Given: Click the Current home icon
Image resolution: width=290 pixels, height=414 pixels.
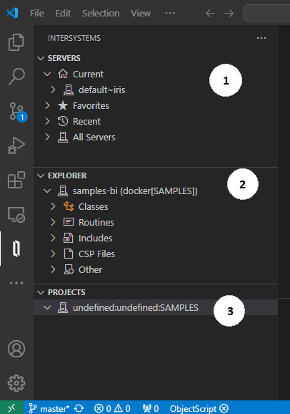Looking at the screenshot, I should click(63, 74).
